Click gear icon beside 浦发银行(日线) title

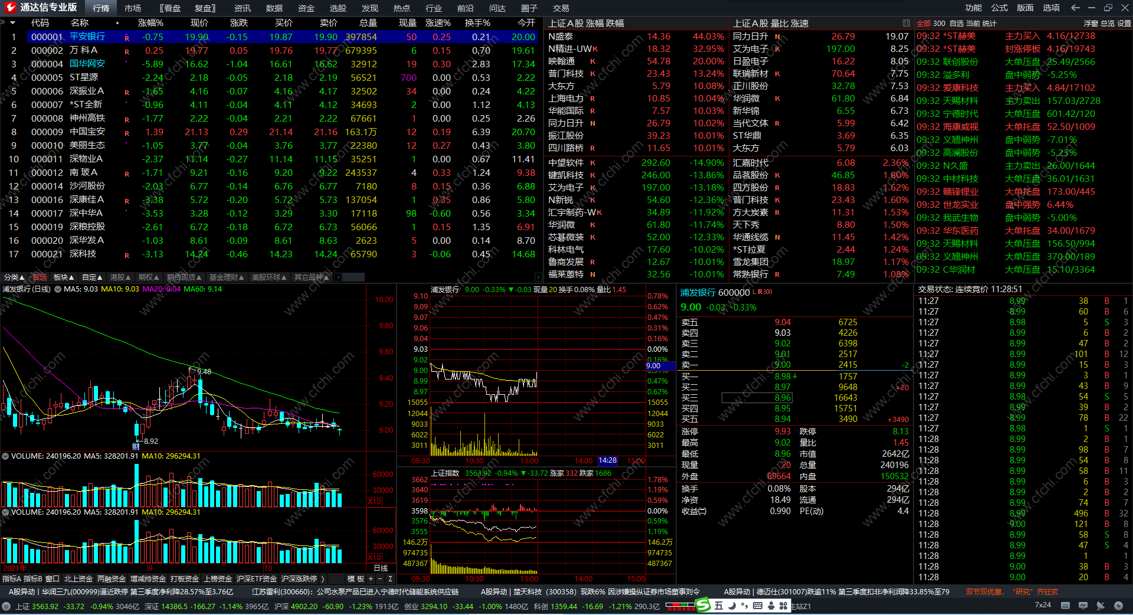58,289
